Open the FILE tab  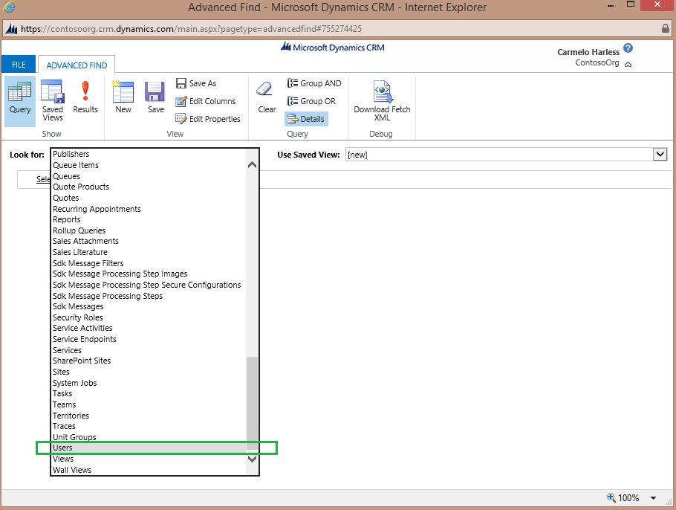[x=19, y=65]
